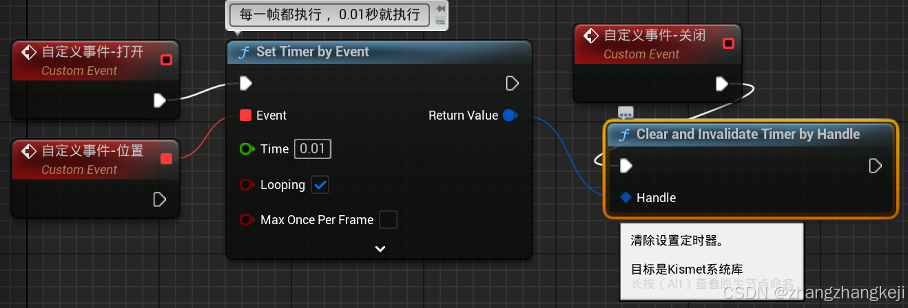Click tooltip text 清除设置定时器。
This screenshot has width=908, height=308.
pos(677,241)
